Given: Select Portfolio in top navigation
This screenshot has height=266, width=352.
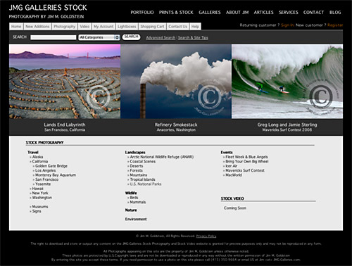Looking at the screenshot, I should [142, 13].
